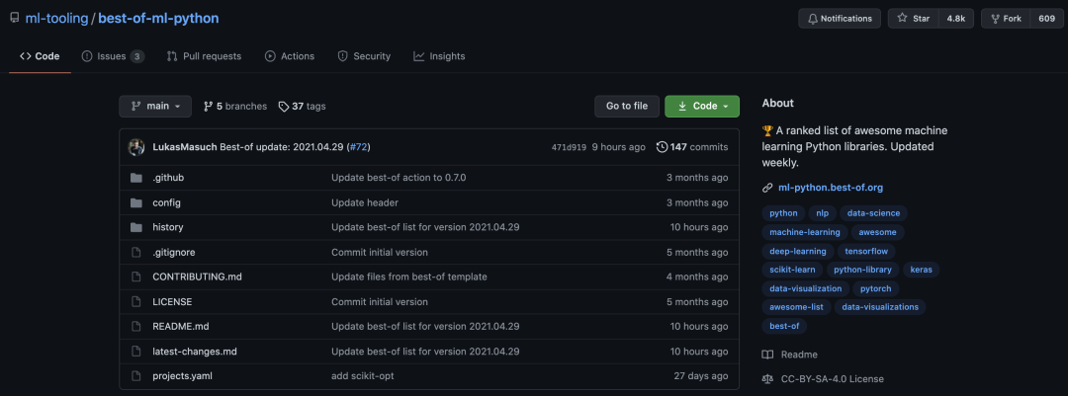Image resolution: width=1068 pixels, height=396 pixels.
Task: Click the scikit-learn topic tag
Action: [792, 270]
